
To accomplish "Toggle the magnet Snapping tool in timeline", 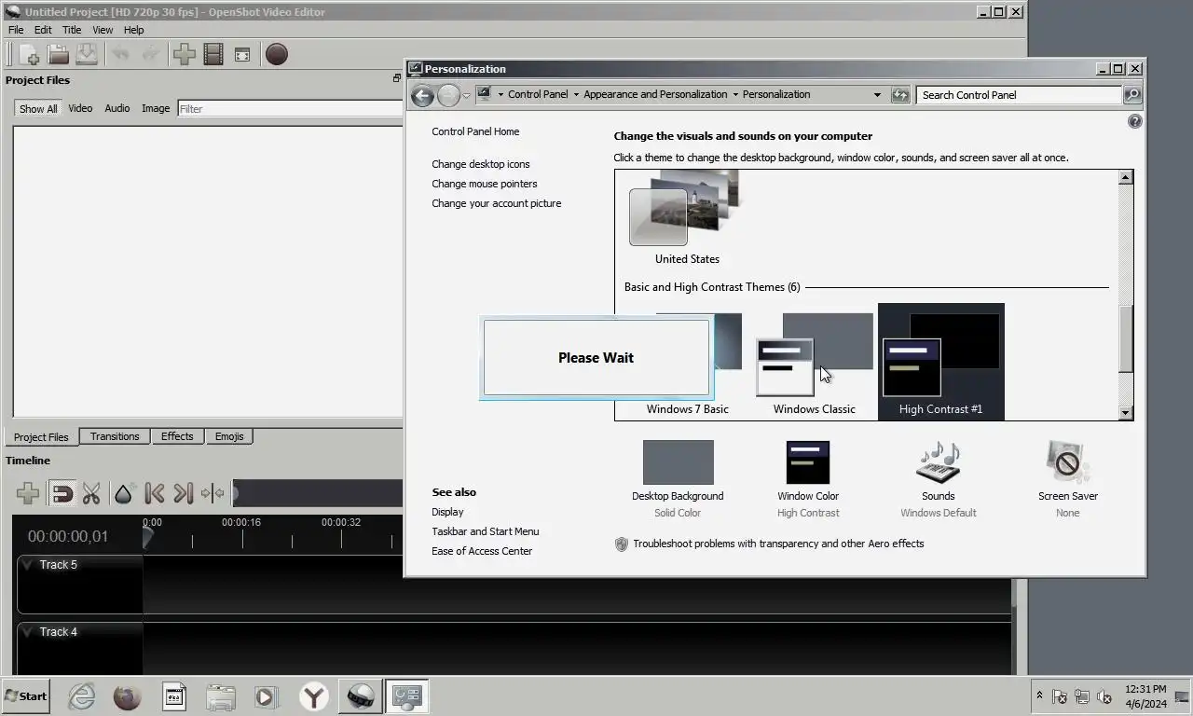I will [x=62, y=493].
